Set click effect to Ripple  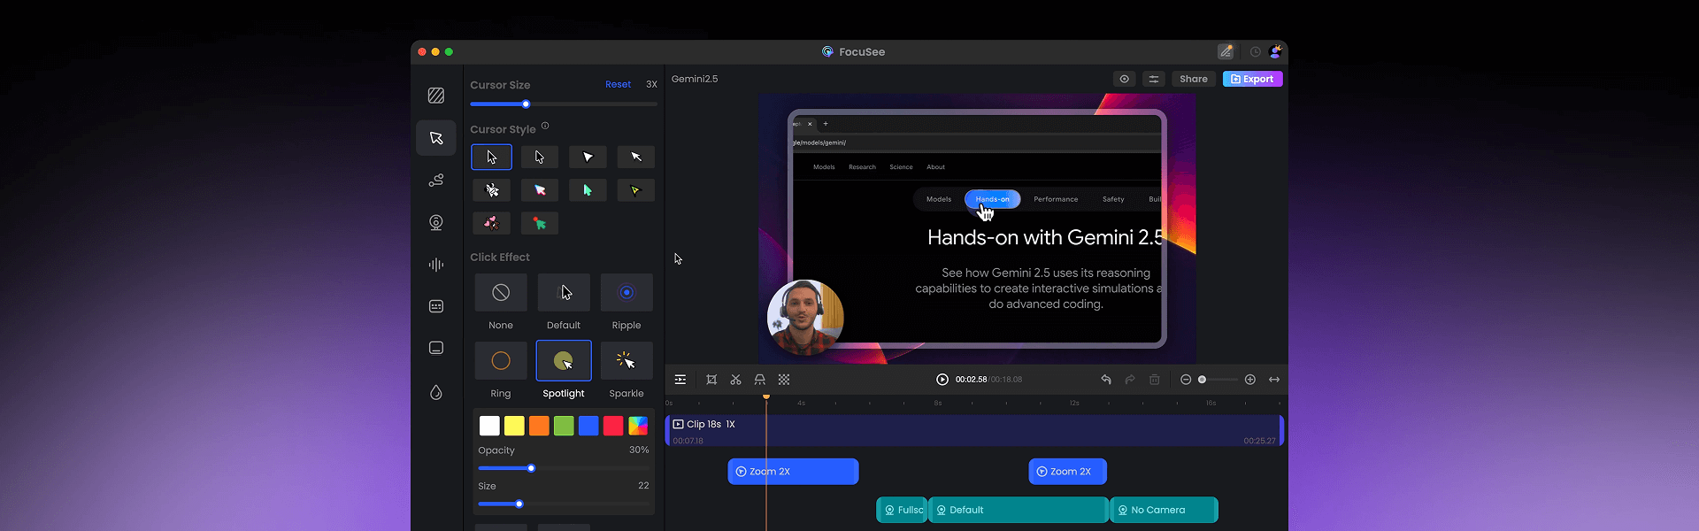point(627,292)
